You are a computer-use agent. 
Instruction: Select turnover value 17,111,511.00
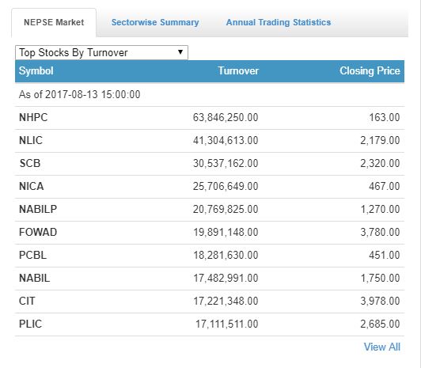pyautogui.click(x=227, y=324)
